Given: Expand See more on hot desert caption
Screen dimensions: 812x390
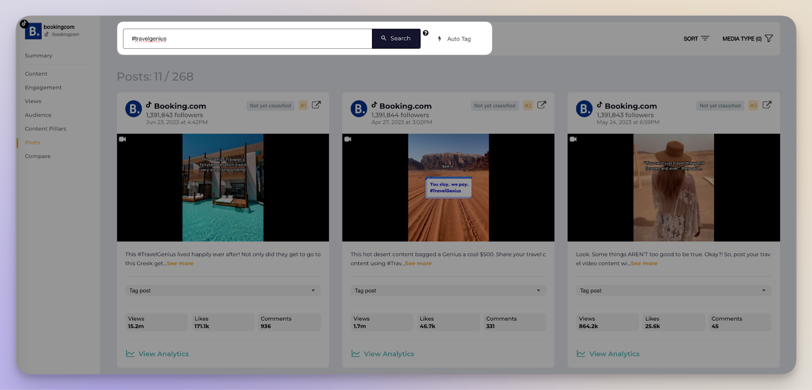Looking at the screenshot, I should click(418, 264).
